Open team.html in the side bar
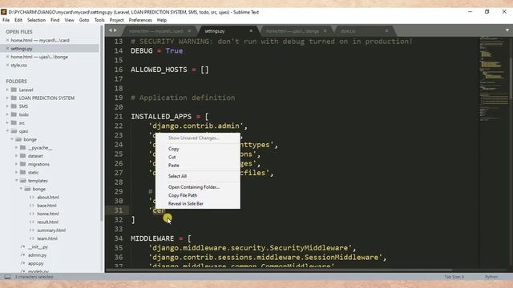Viewport: 513px width, 288px height. pos(47,238)
